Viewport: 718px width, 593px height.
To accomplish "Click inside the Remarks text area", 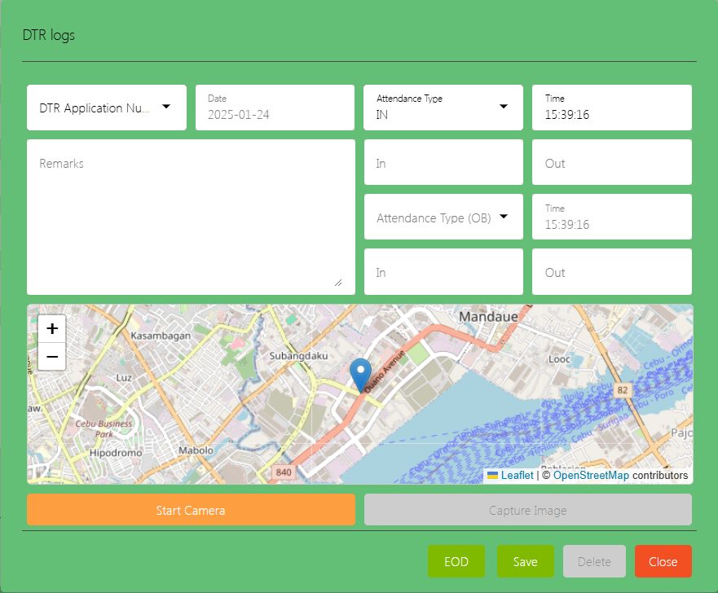I will [191, 216].
